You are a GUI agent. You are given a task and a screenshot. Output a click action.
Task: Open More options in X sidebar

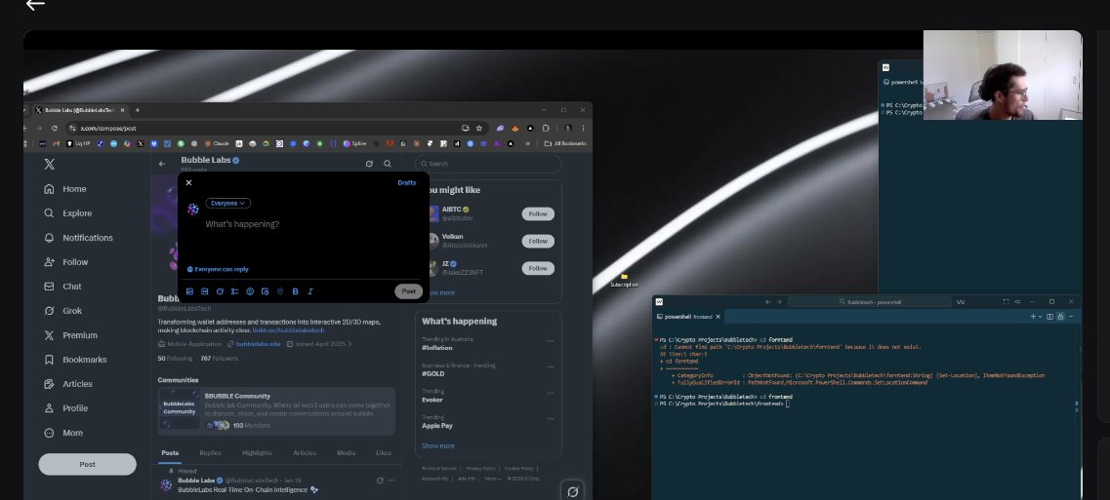coord(63,433)
